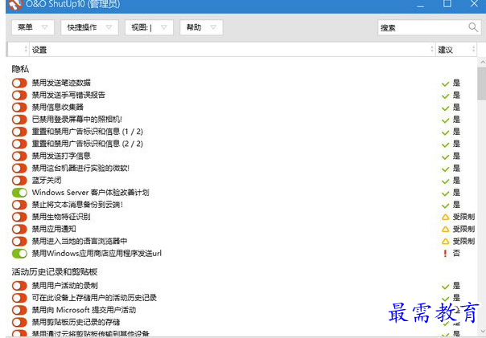Click the vertical scrollbar thumb
The image size is (486, 338).
[482, 83]
